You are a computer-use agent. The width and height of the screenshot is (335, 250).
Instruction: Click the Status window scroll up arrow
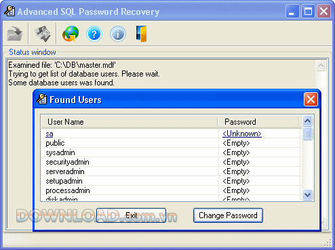[x=321, y=66]
